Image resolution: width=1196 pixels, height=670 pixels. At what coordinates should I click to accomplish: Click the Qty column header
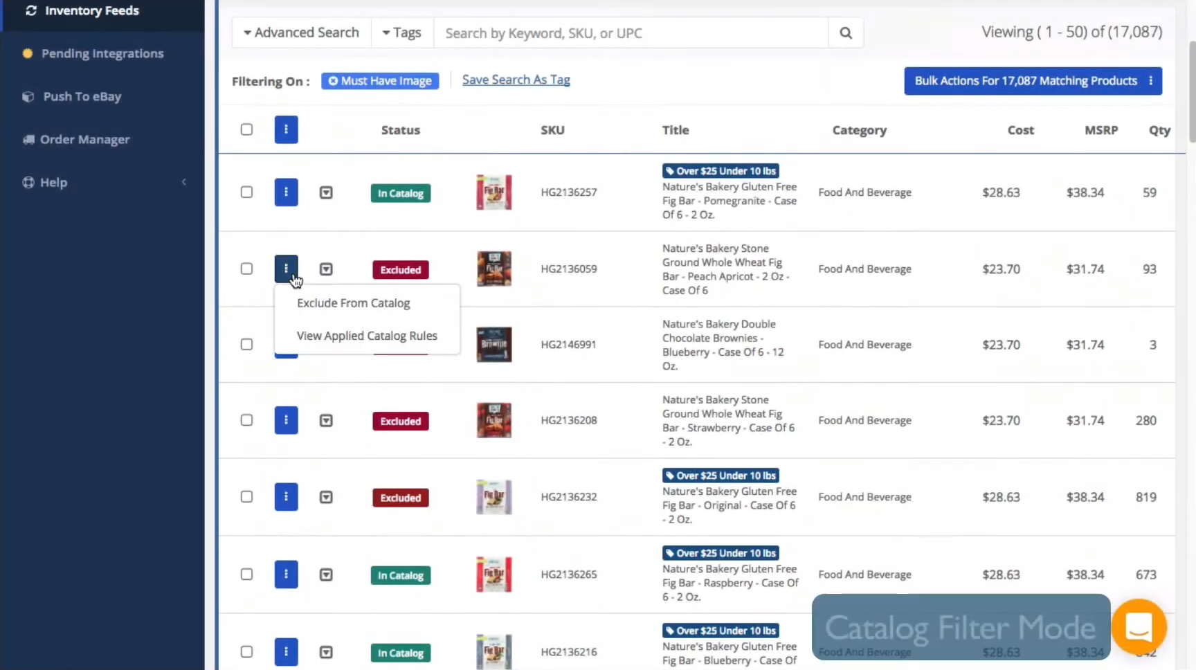tap(1159, 130)
